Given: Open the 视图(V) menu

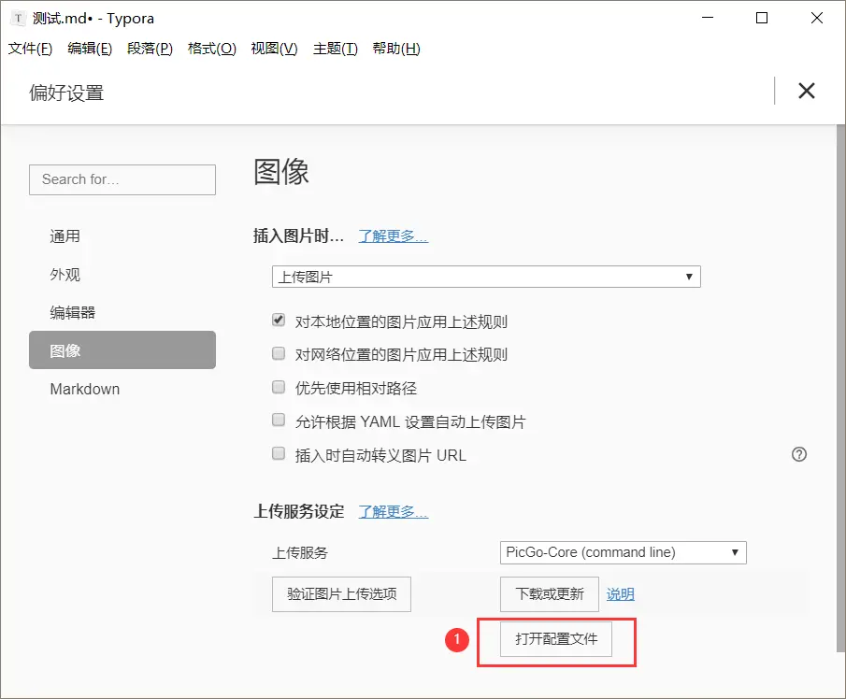Looking at the screenshot, I should [x=274, y=49].
